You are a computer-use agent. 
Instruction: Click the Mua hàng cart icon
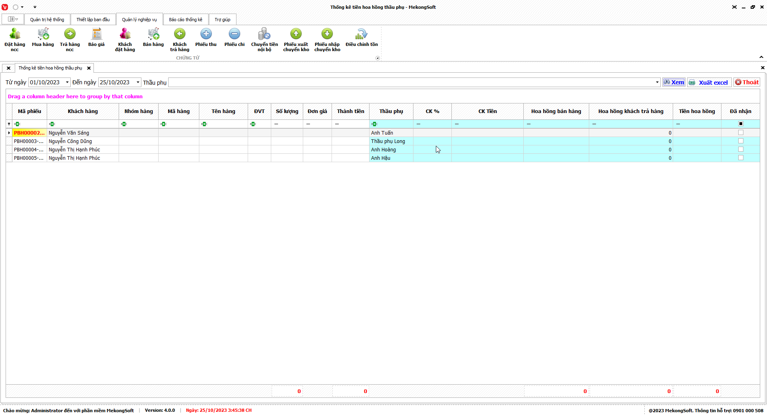(x=43, y=34)
